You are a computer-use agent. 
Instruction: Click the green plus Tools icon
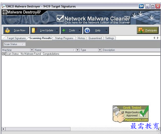[64, 30]
